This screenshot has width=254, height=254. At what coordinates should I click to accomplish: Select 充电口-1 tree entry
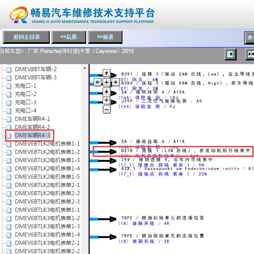26,86
